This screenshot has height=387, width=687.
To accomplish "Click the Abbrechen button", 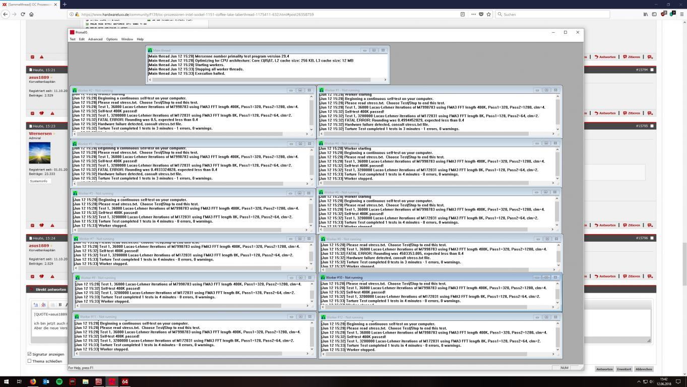I will (644, 369).
